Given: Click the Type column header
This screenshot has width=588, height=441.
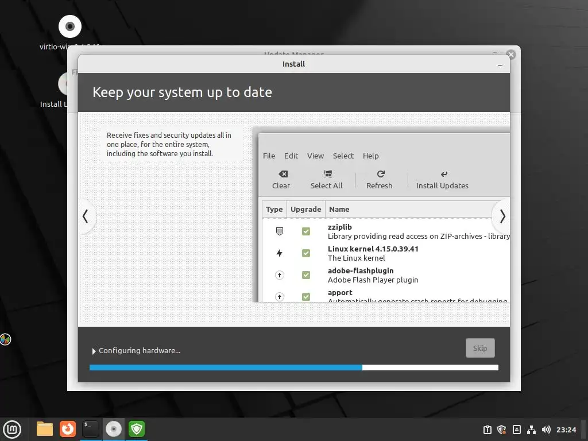Looking at the screenshot, I should (x=274, y=209).
